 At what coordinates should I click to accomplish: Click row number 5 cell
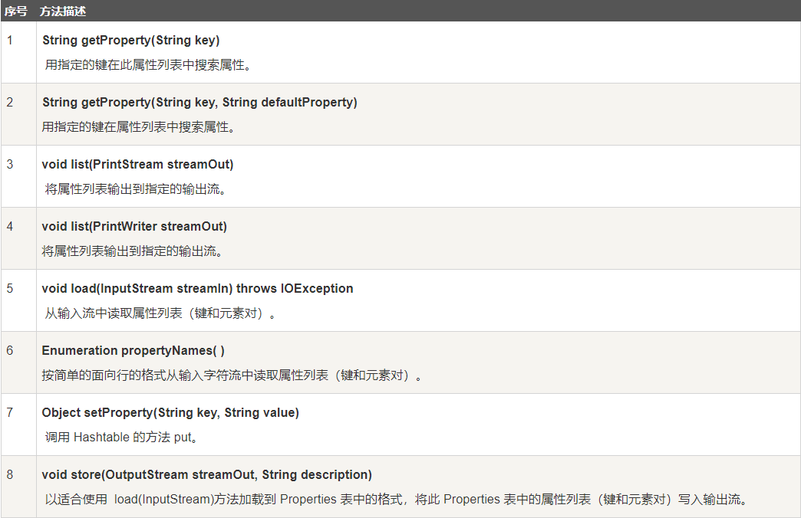pos(18,300)
